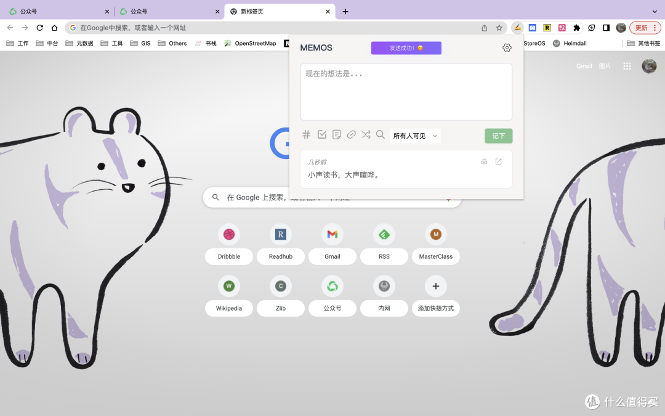Click the checkbox todo icon in Memos
Viewport: 665px width, 416px height.
click(322, 134)
